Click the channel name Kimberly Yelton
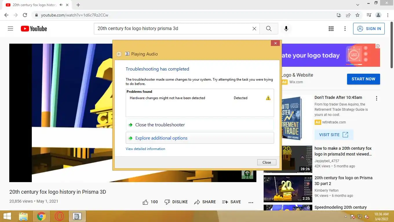The height and width of the screenshot is (222, 394). tap(326, 190)
